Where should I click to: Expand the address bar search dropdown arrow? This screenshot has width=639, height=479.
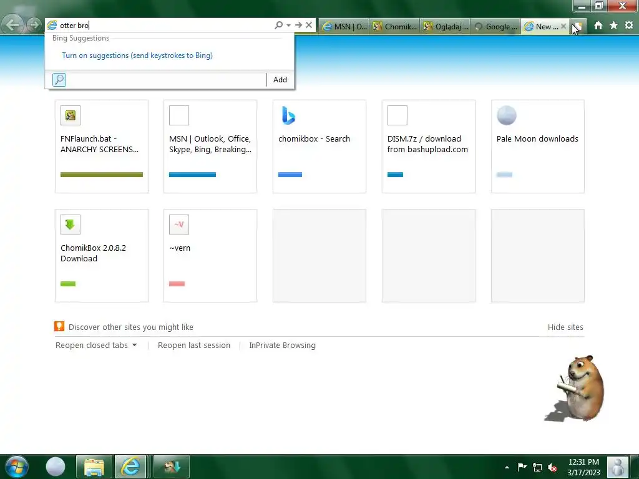tap(288, 25)
